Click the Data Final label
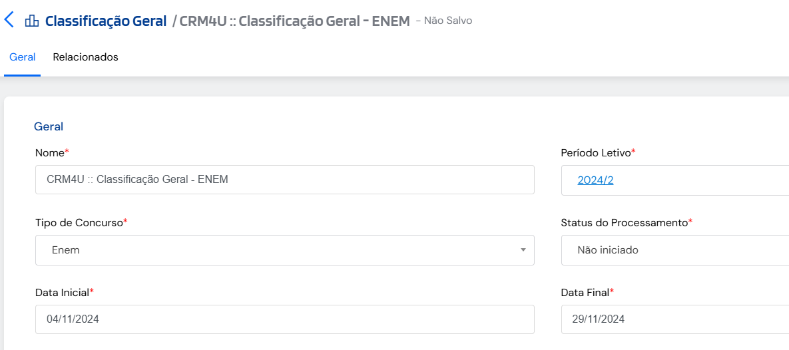789x350 pixels. [585, 292]
